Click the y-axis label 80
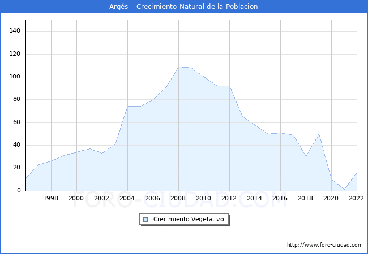The image size is (368, 254). point(16,99)
